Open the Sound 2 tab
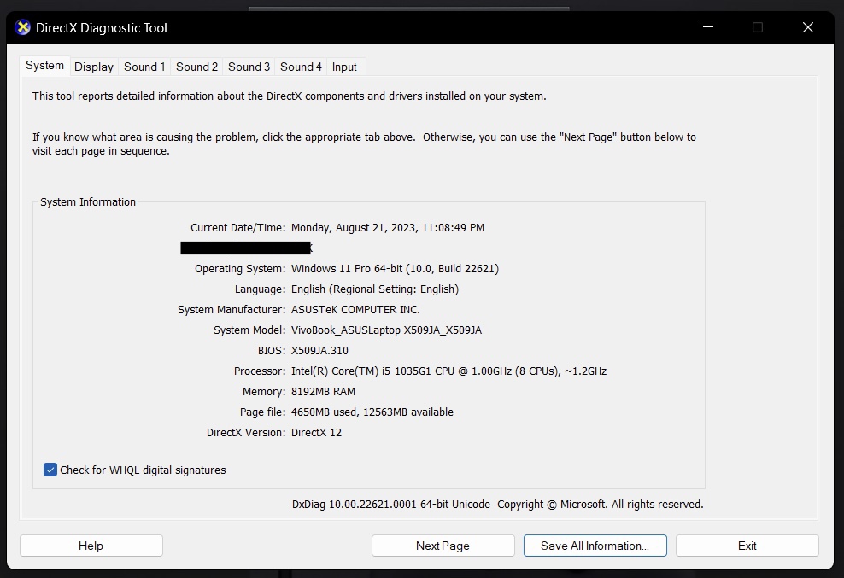 point(196,67)
